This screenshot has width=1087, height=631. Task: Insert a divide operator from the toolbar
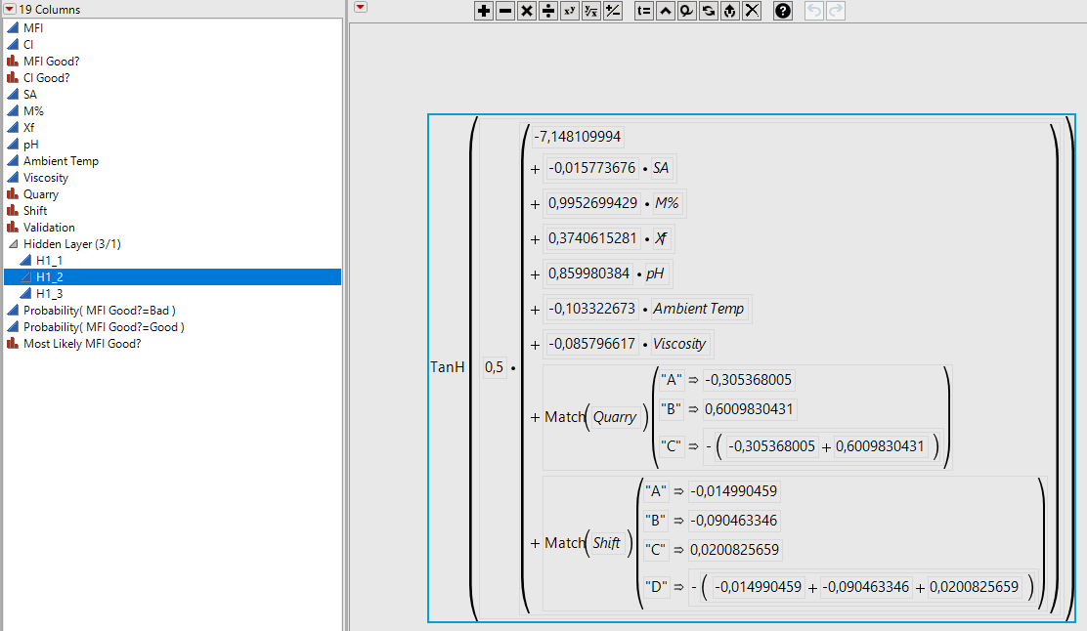point(548,11)
